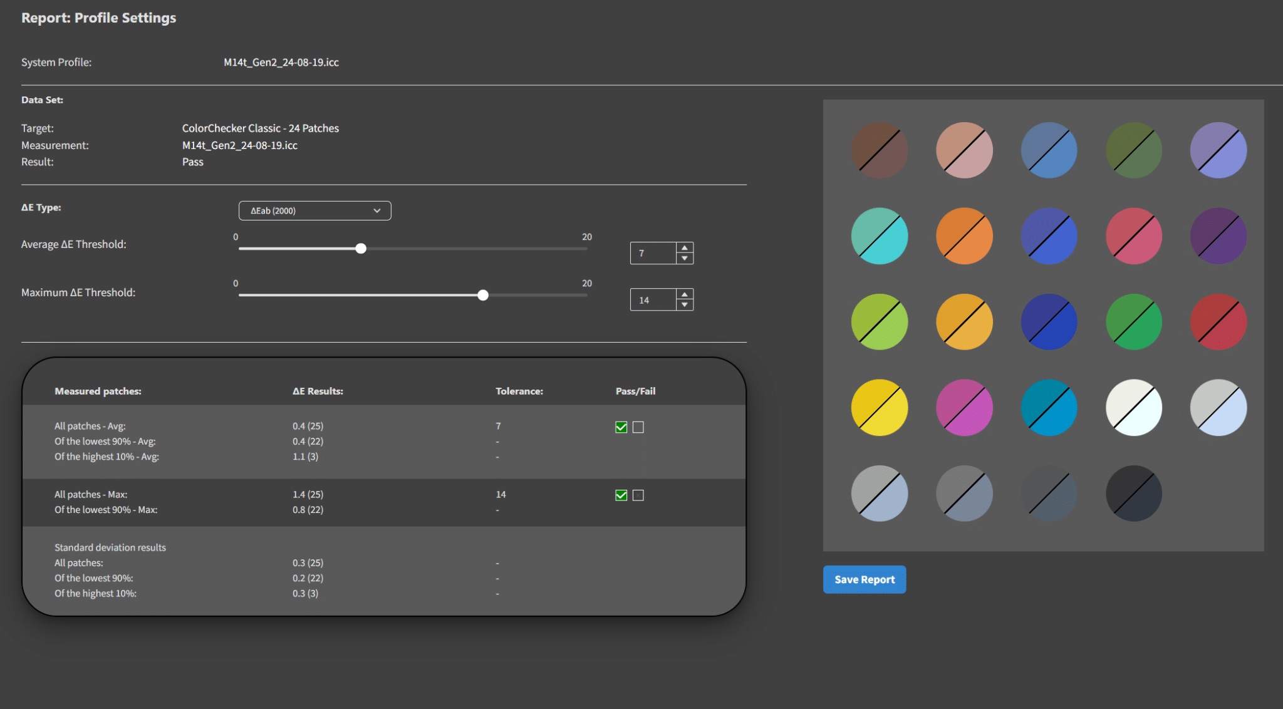
Task: Select the orange patch in second row
Action: point(964,236)
